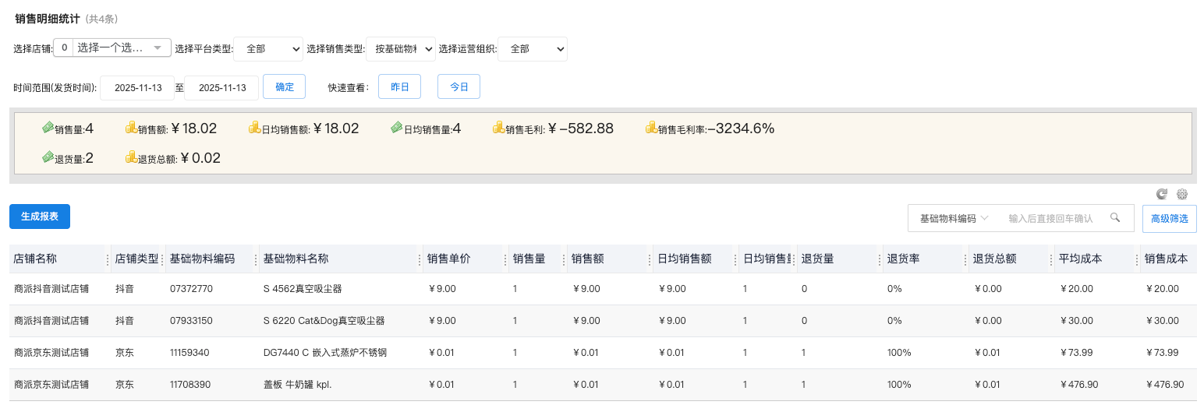The width and height of the screenshot is (1204, 412).
Task: Open 高级筛选 advanced filter
Action: pyautogui.click(x=1169, y=219)
